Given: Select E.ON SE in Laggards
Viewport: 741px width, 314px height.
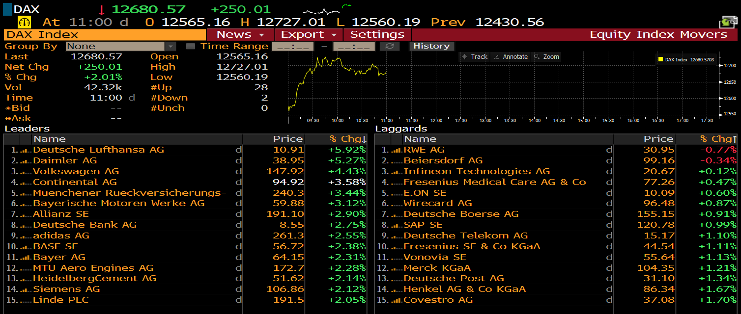Looking at the screenshot, I should point(425,193).
